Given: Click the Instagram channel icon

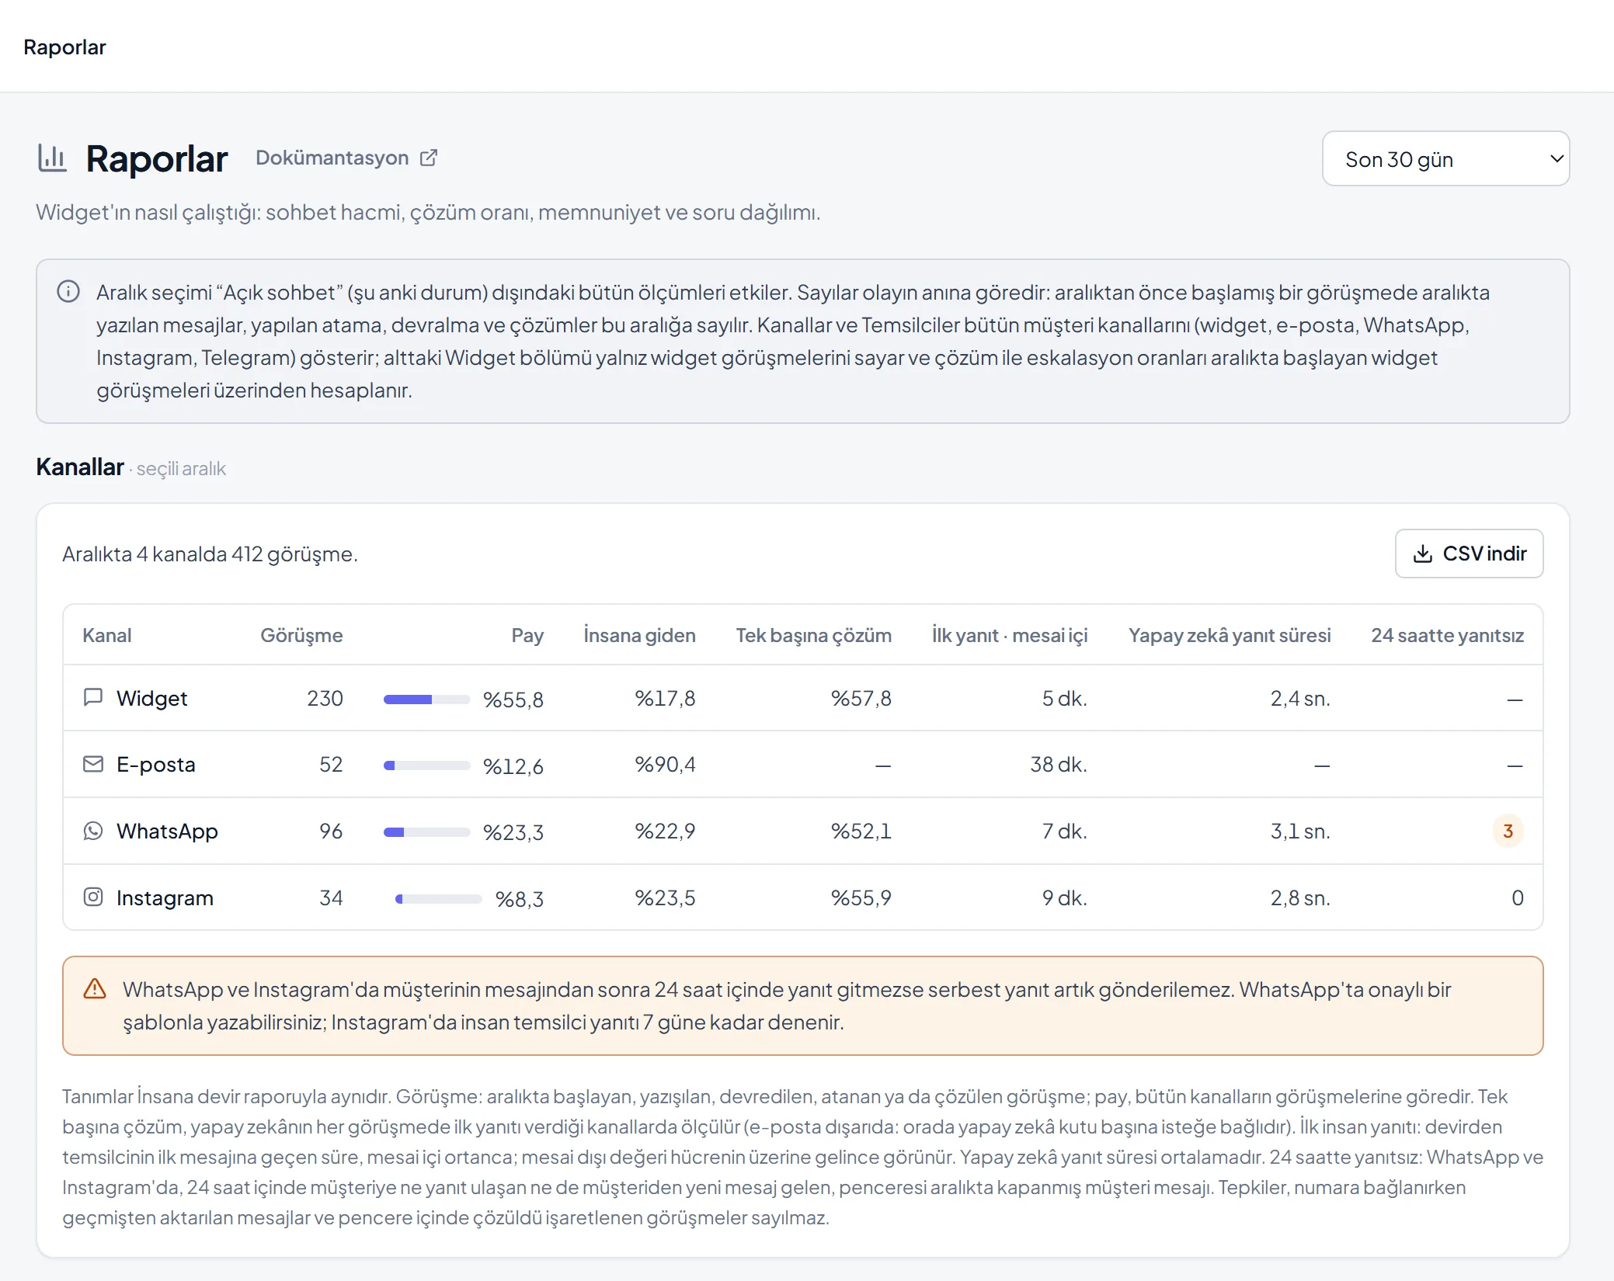Looking at the screenshot, I should click(93, 897).
